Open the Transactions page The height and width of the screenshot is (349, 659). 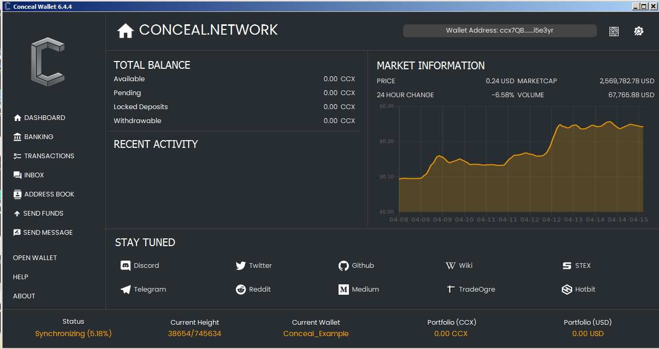pos(49,156)
